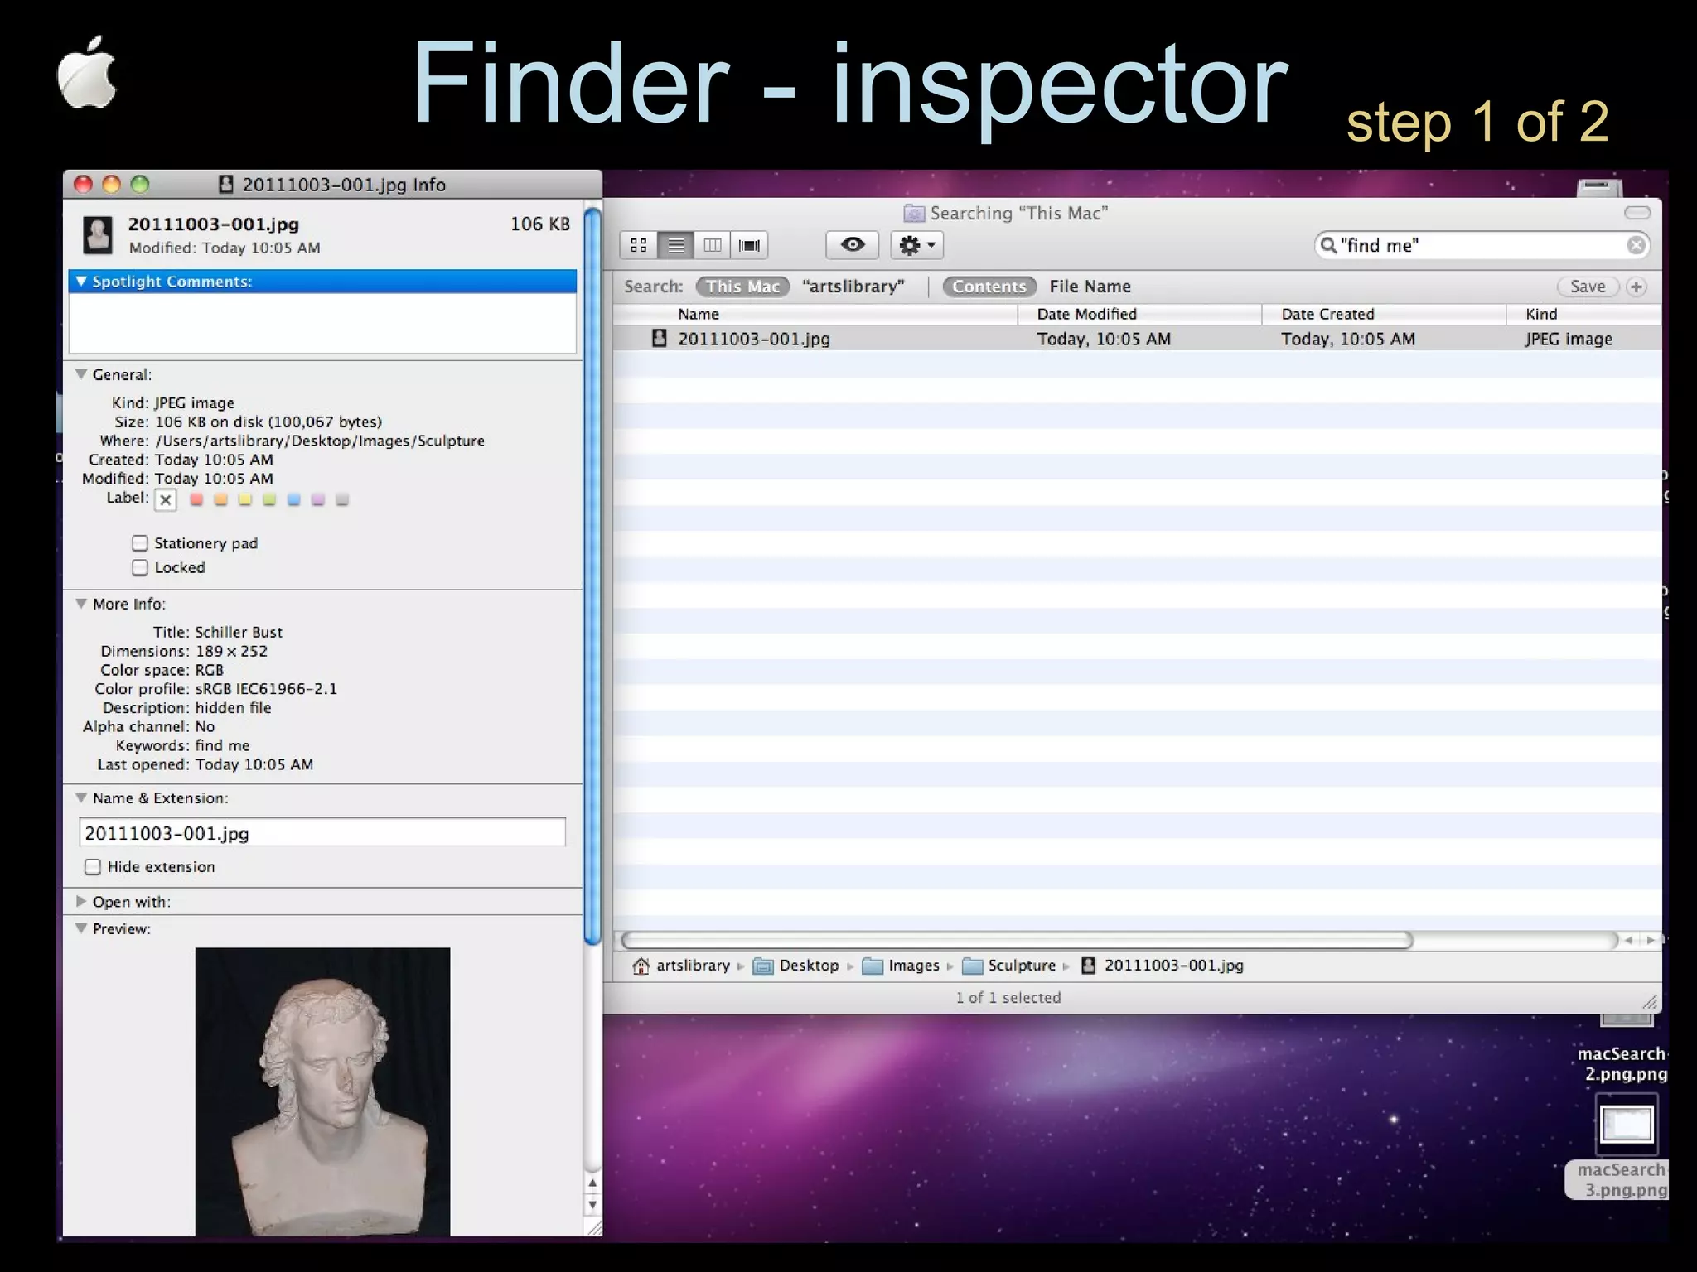The image size is (1697, 1272).
Task: Apply the yellow label color
Action: point(244,499)
